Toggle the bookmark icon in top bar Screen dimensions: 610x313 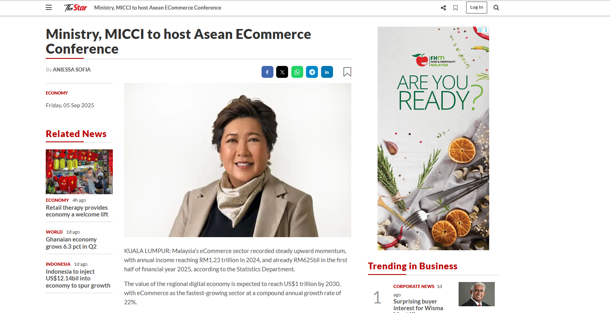[x=455, y=8]
